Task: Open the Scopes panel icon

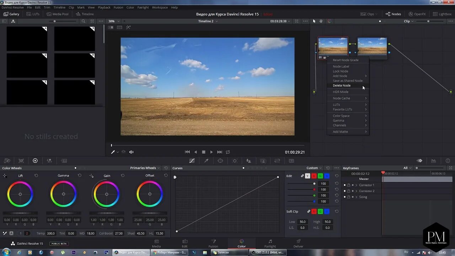Action: [434, 161]
